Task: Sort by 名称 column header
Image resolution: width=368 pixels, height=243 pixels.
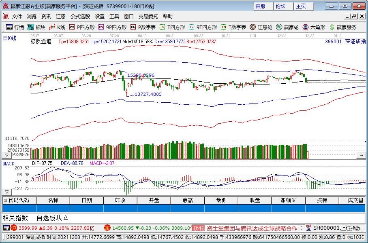Action: click(x=53, y=200)
